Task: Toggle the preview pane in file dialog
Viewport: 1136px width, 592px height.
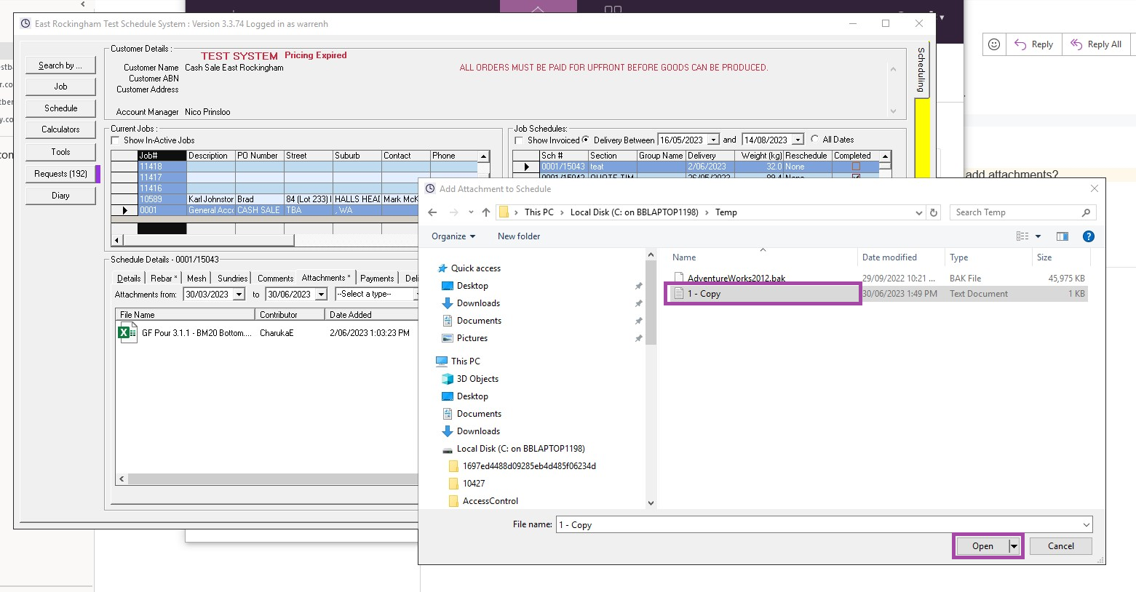Action: click(1062, 236)
